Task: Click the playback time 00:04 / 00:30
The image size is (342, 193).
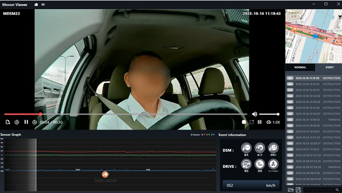Action: (51, 122)
